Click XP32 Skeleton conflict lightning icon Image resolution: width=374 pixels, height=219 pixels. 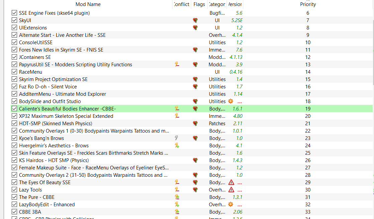coord(177,116)
